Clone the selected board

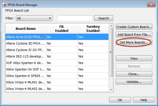134,74
